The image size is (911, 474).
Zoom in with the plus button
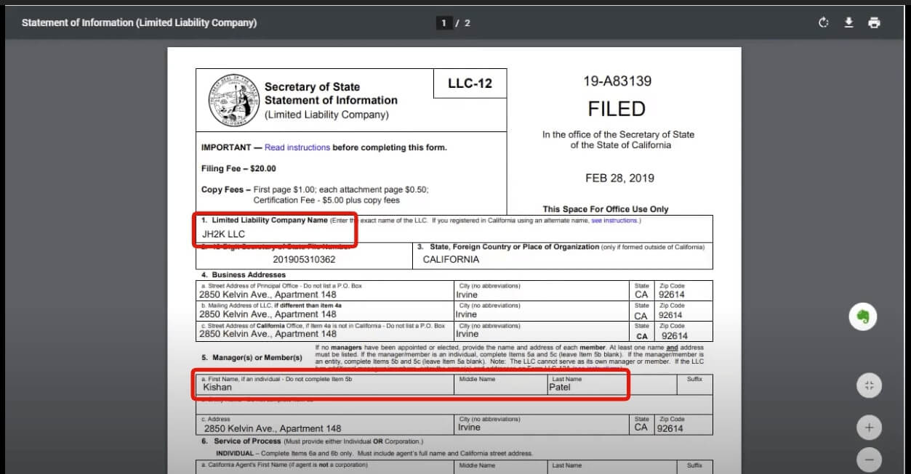click(x=869, y=428)
